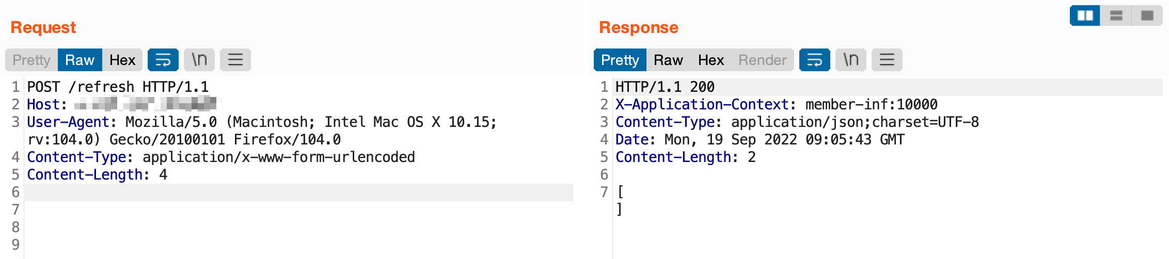Switch Request view to Hex tab
1169x259 pixels.
click(122, 60)
